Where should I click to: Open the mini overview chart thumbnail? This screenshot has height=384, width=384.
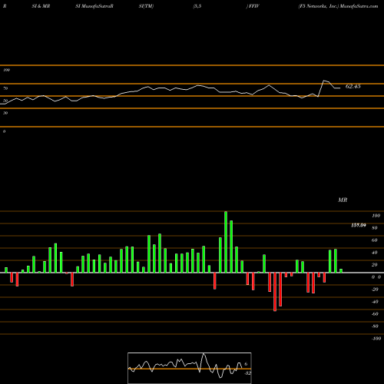click(x=190, y=368)
